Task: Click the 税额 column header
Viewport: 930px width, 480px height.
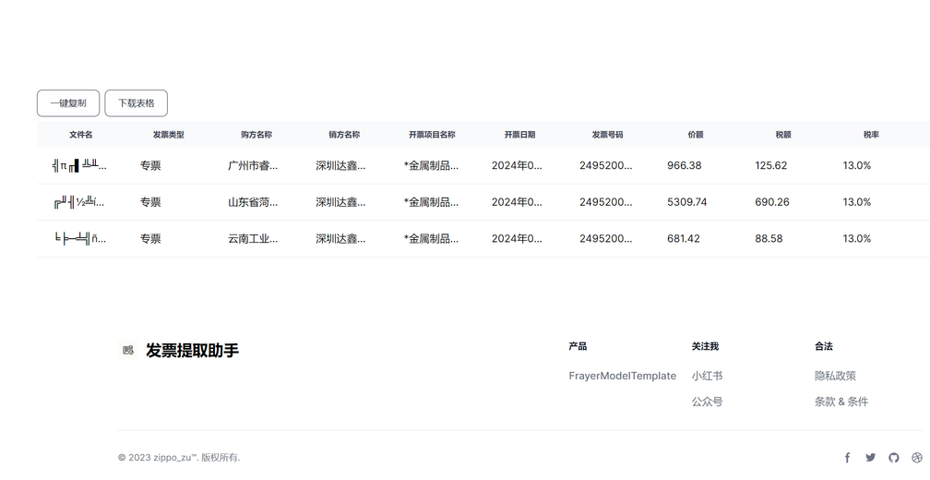Action: click(x=783, y=135)
